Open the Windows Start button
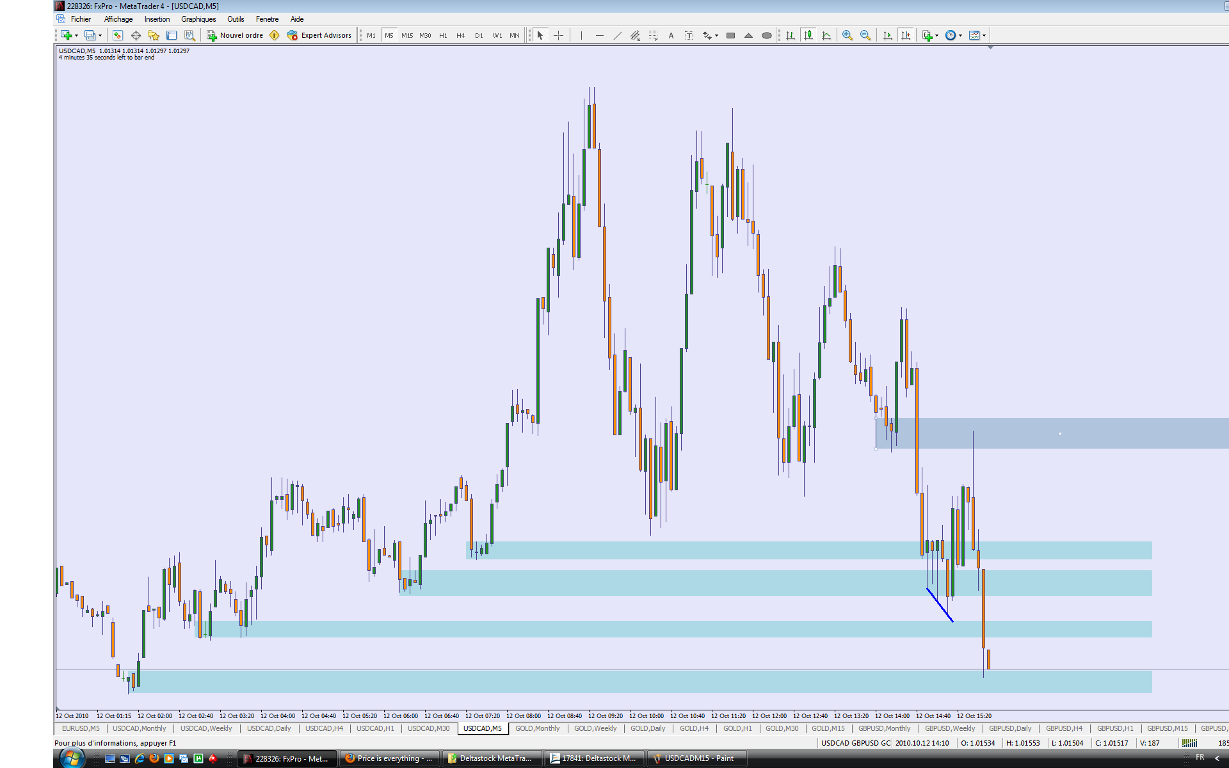Screen dimensions: 1229x768 72,758
